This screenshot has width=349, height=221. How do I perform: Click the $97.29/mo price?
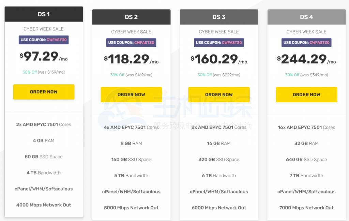pos(44,57)
